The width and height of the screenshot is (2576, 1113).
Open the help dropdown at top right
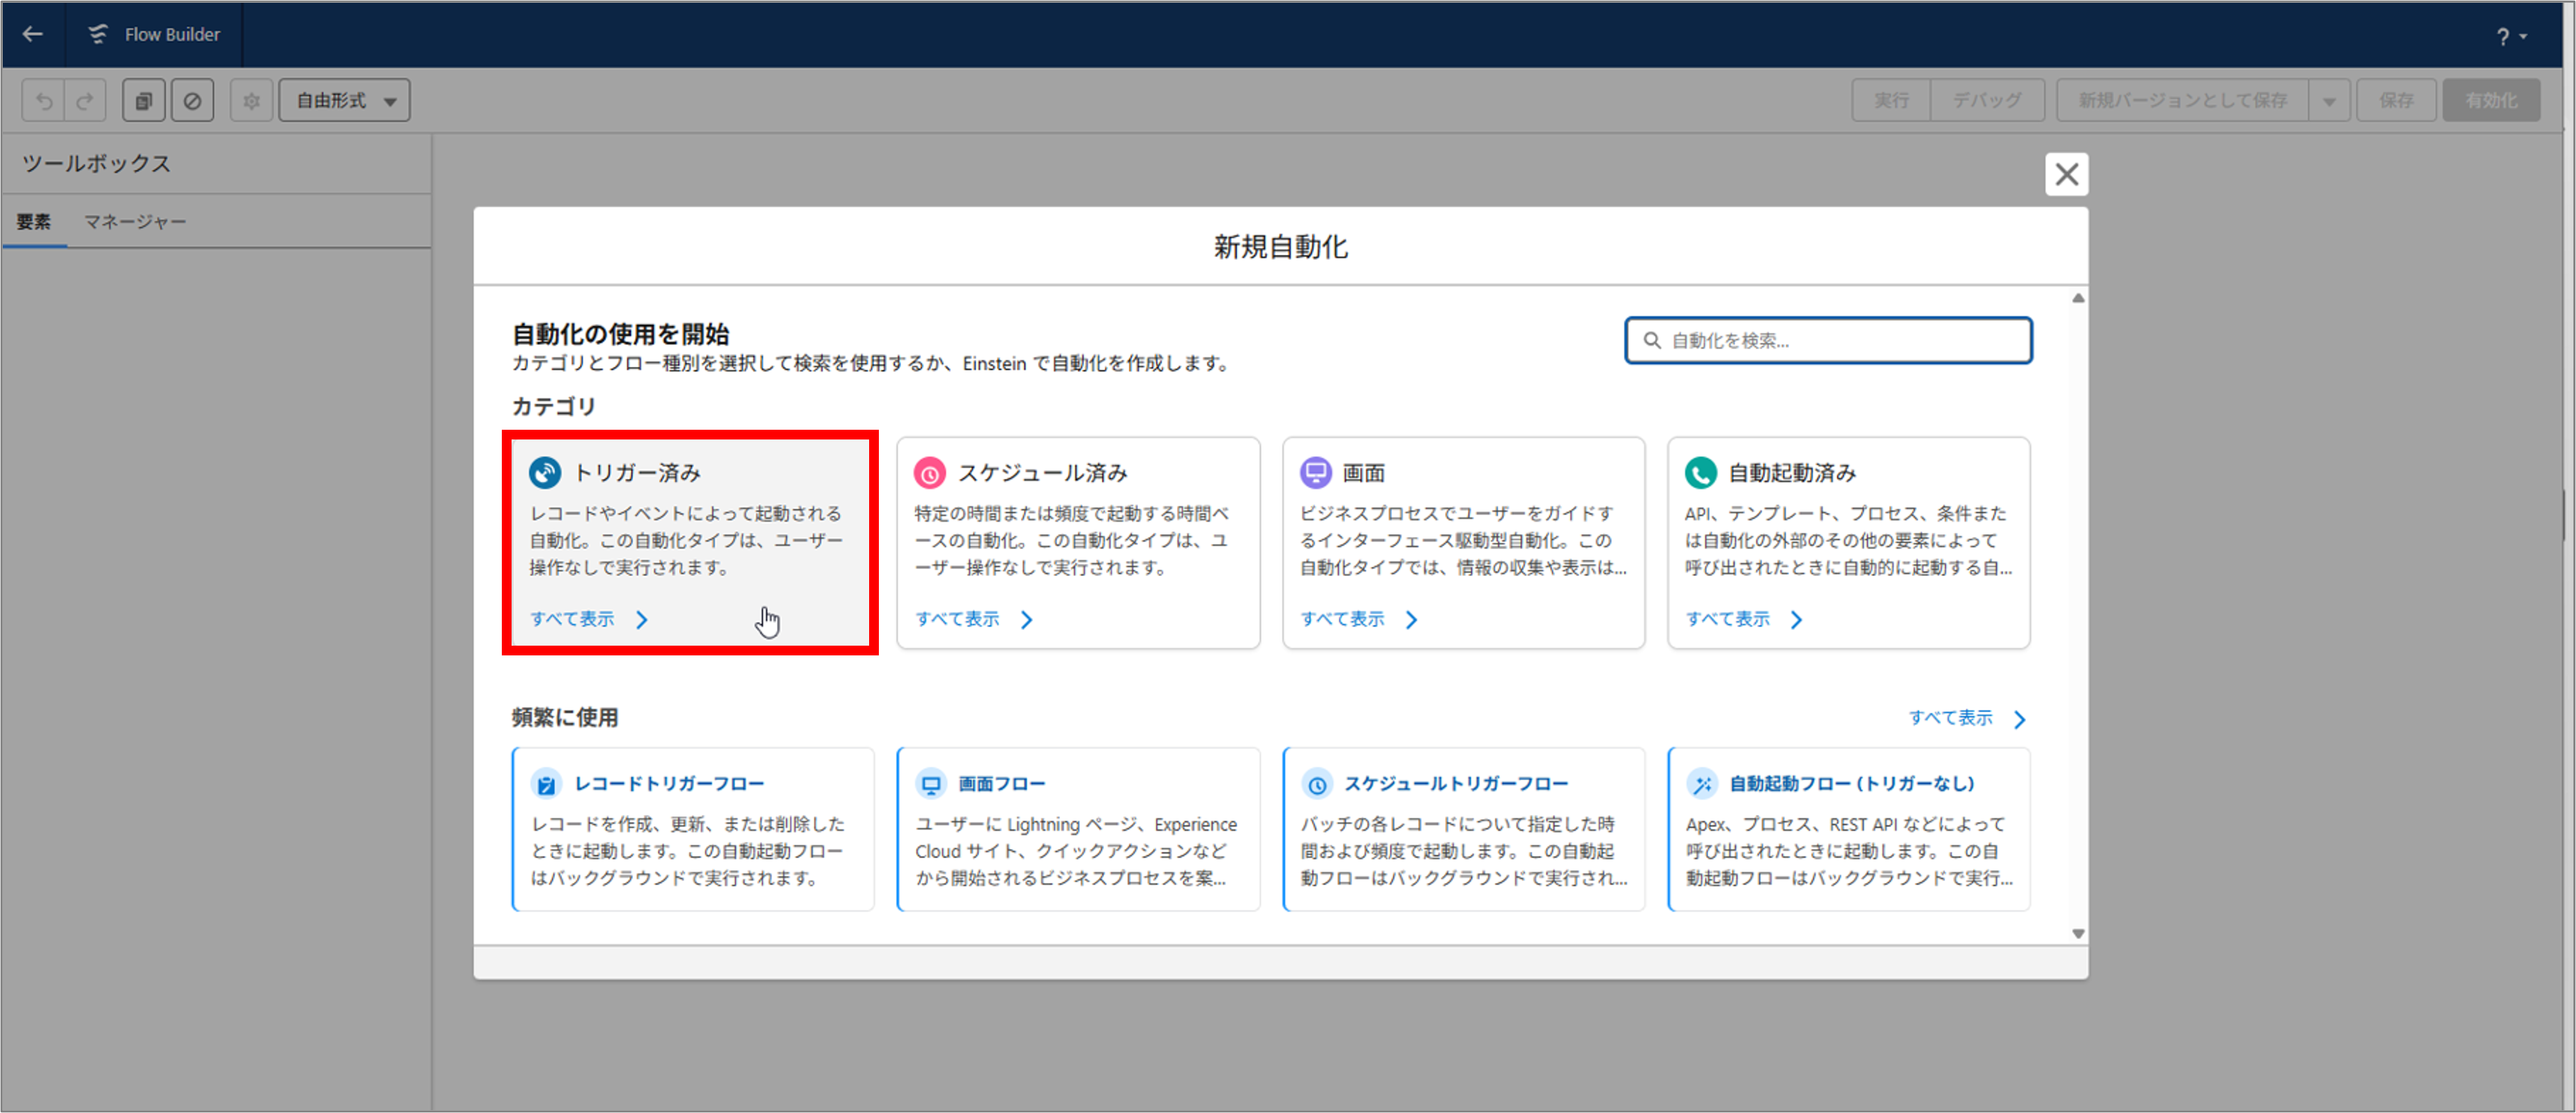coord(2511,35)
